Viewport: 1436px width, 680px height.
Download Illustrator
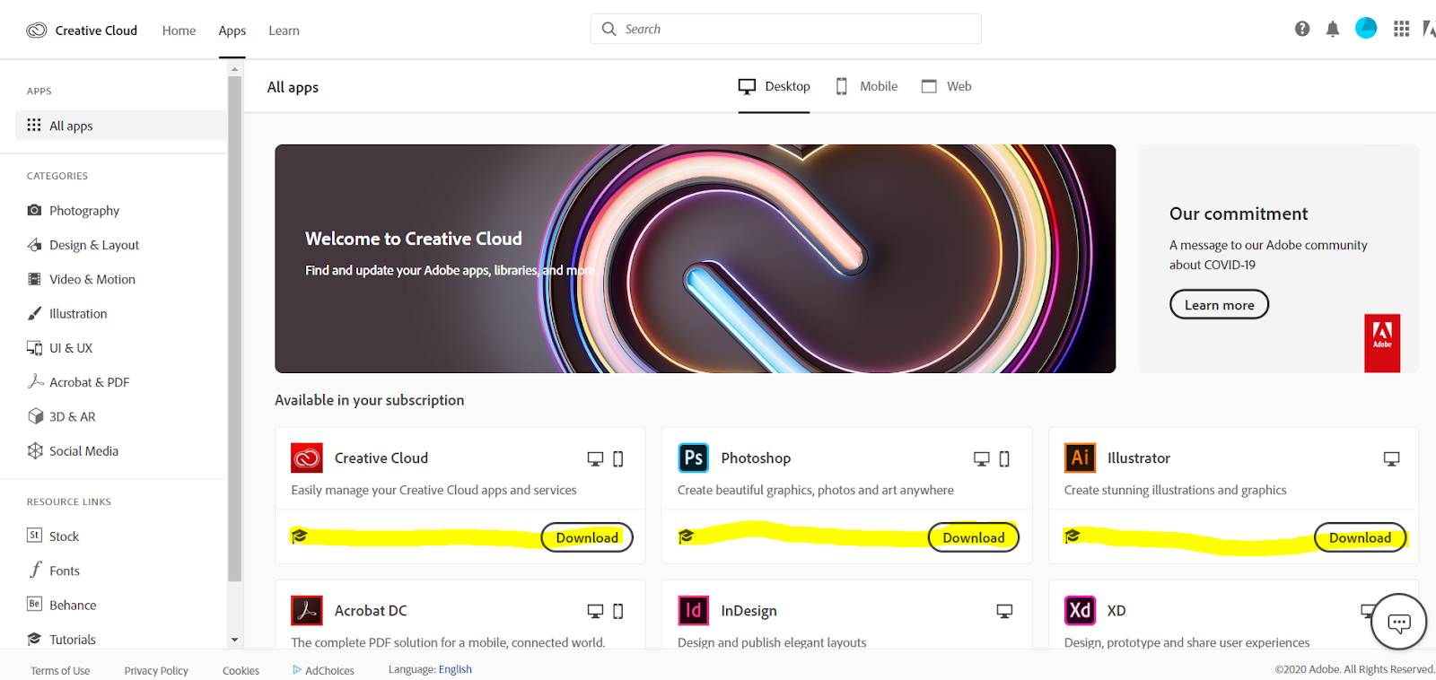coord(1361,537)
